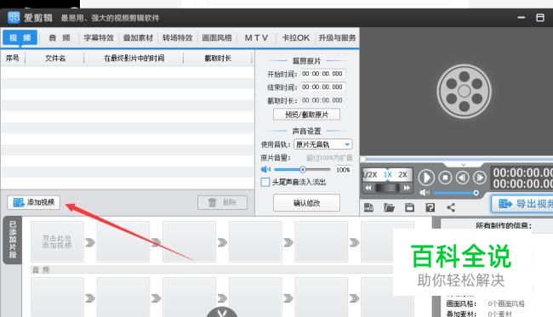This screenshot has height=317, width=553.
Task: Stop the preview playback
Action: pyautogui.click(x=445, y=178)
